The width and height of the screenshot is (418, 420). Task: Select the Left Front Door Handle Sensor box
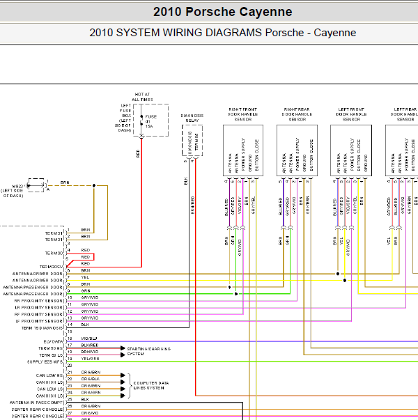[351, 150]
